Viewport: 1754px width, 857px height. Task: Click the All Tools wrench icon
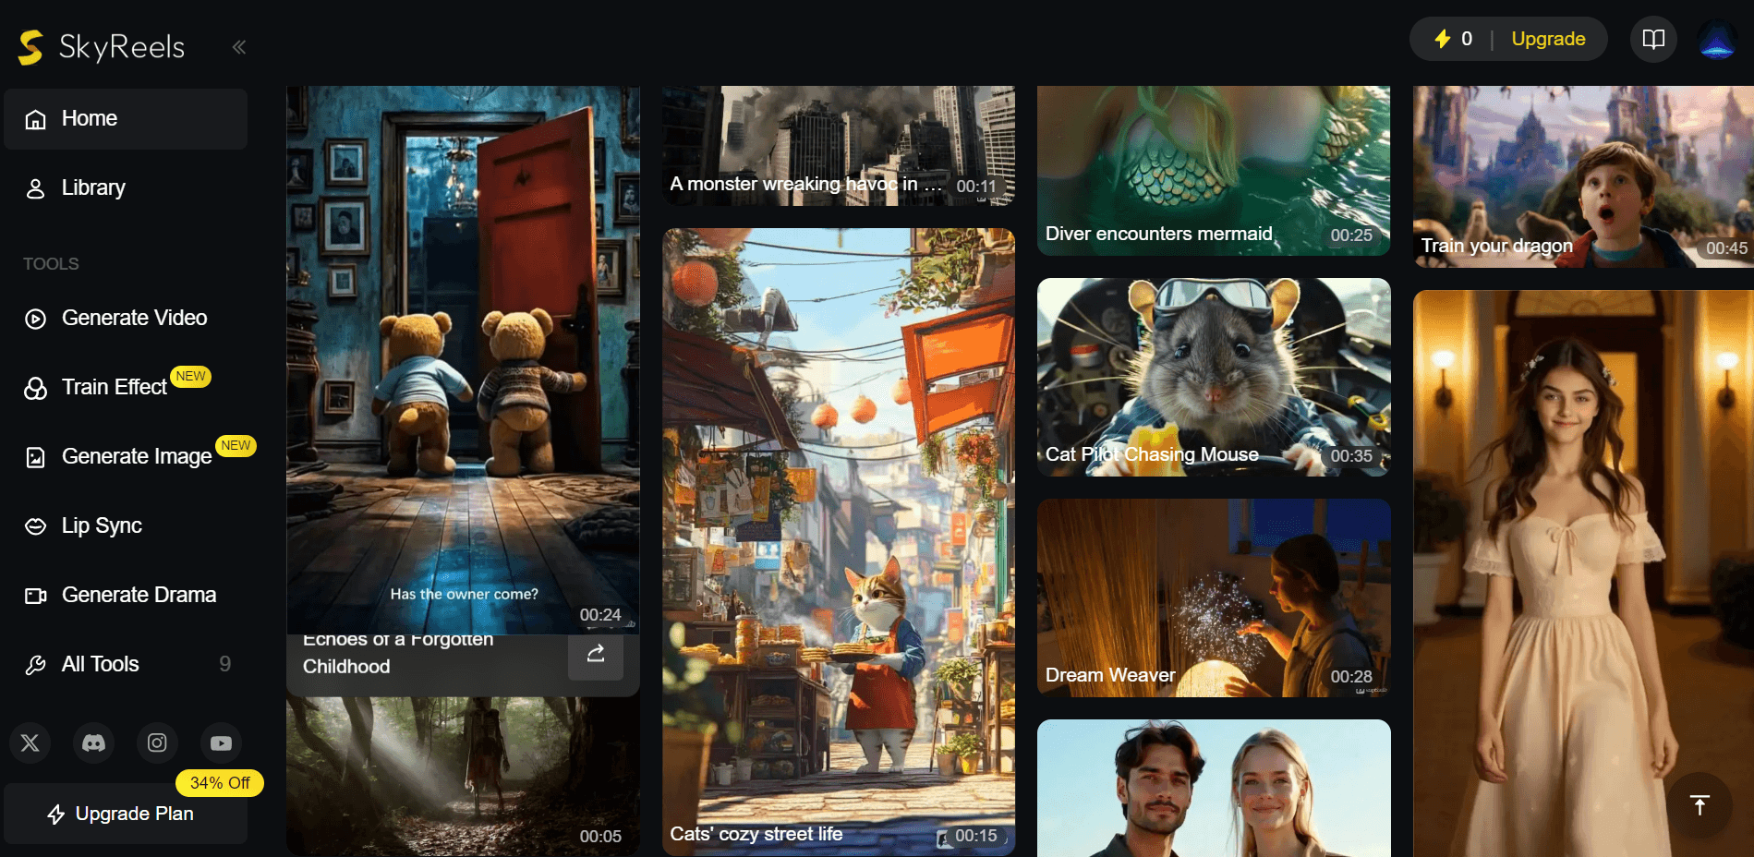[35, 665]
